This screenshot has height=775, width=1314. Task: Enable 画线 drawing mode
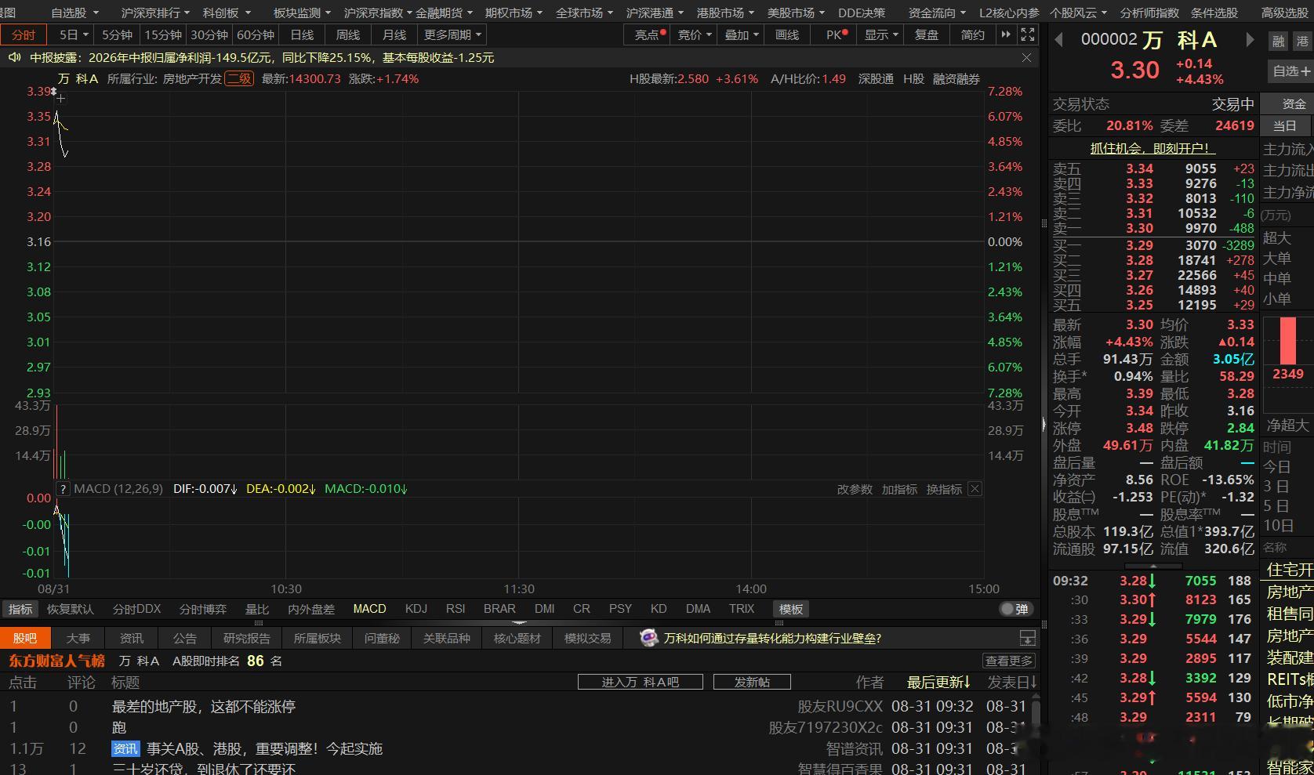[787, 34]
